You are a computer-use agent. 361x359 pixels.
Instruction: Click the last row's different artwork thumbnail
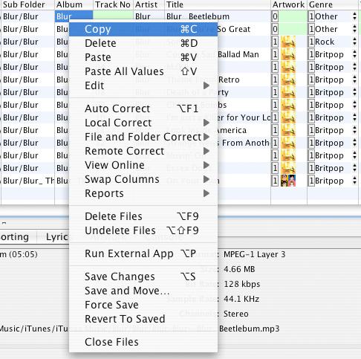tap(288, 181)
